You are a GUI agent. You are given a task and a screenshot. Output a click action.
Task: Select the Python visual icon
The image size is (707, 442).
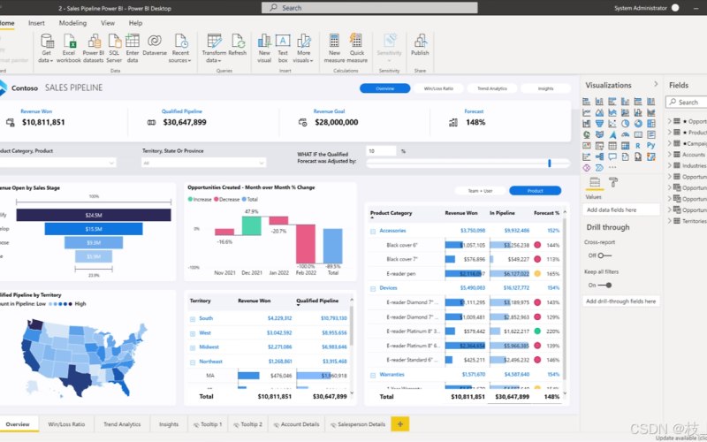point(650,146)
